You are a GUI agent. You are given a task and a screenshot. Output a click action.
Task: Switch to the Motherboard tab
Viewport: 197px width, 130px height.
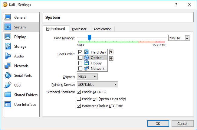[x=56, y=29]
